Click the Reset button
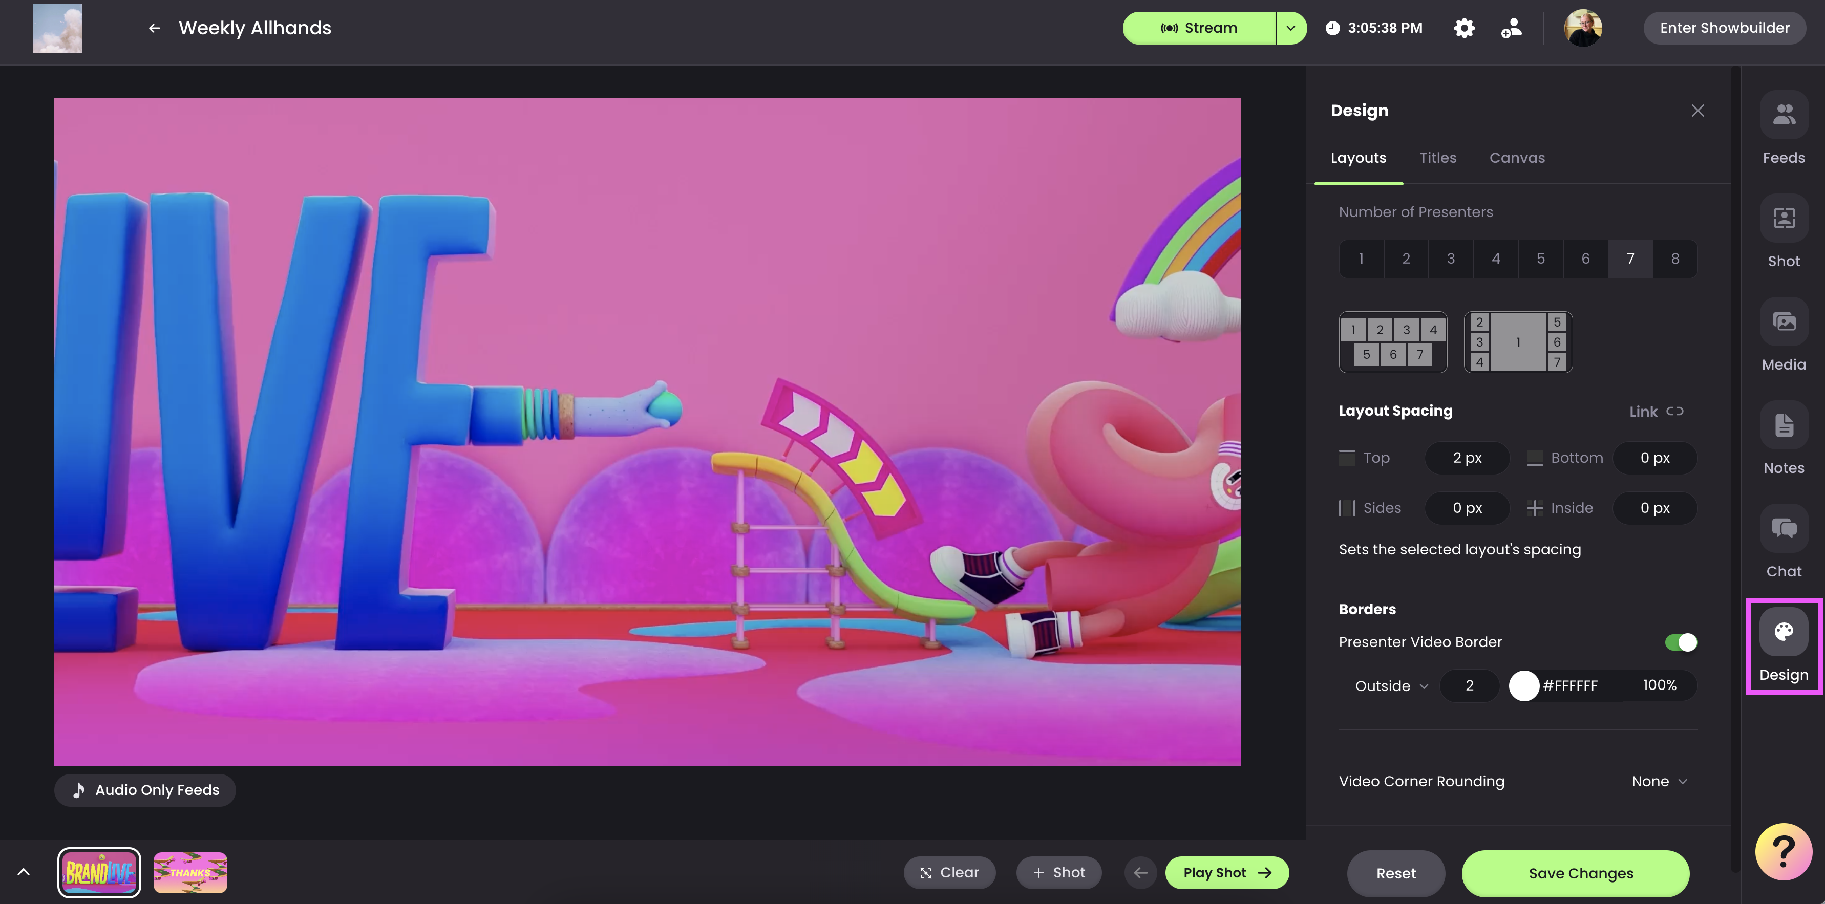 pos(1396,873)
